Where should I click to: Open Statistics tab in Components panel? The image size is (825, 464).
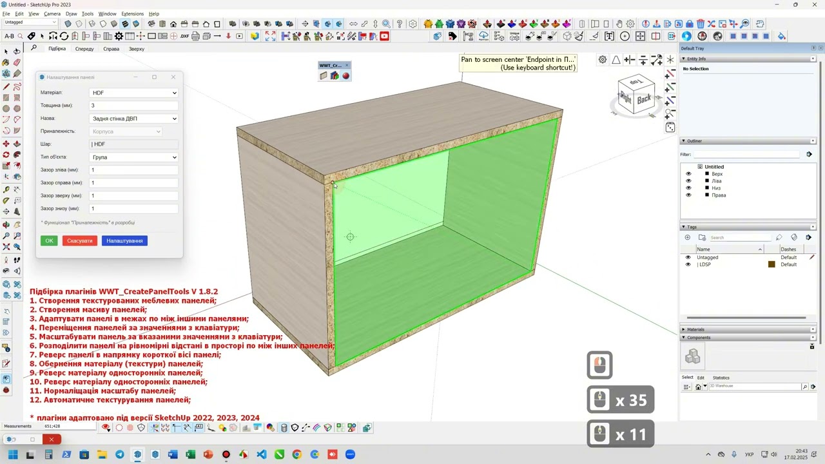721,378
